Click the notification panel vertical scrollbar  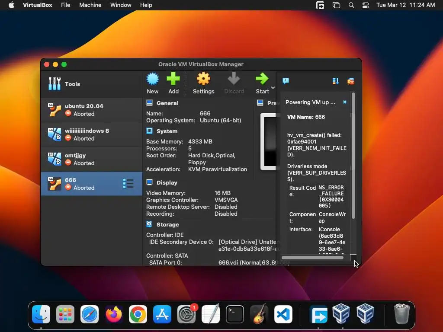[353, 156]
